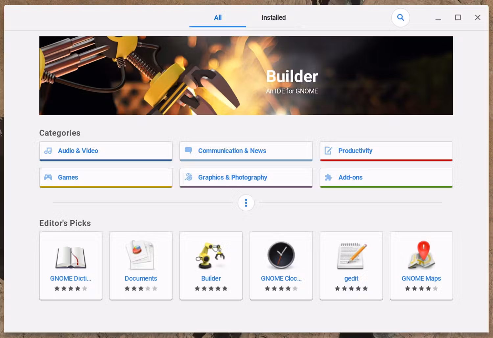
Task: Open the search function
Action: [400, 17]
